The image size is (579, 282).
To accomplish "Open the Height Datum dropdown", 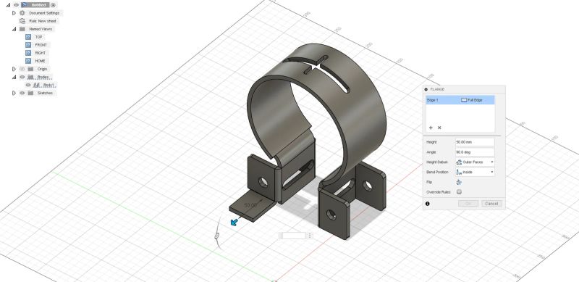I will pos(476,162).
